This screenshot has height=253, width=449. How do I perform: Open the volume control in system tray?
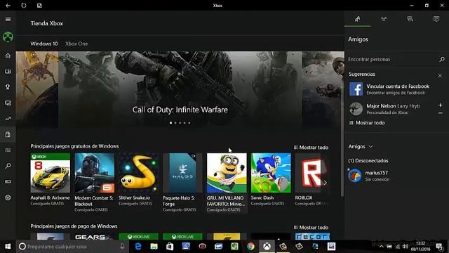[406, 247]
